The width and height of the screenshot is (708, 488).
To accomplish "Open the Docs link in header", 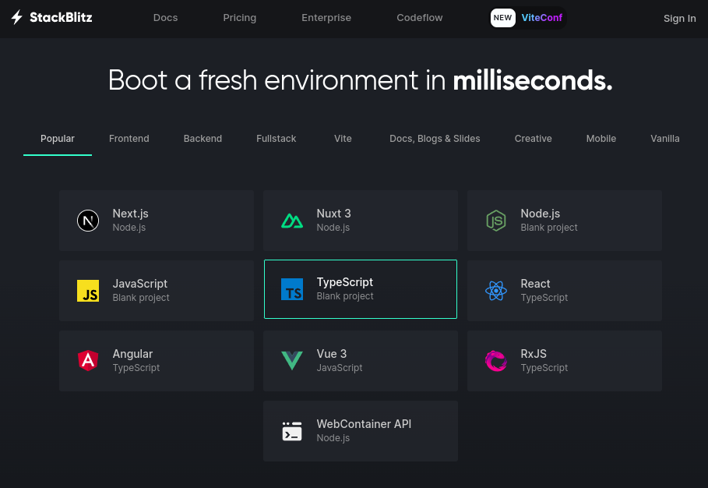I will click(165, 18).
